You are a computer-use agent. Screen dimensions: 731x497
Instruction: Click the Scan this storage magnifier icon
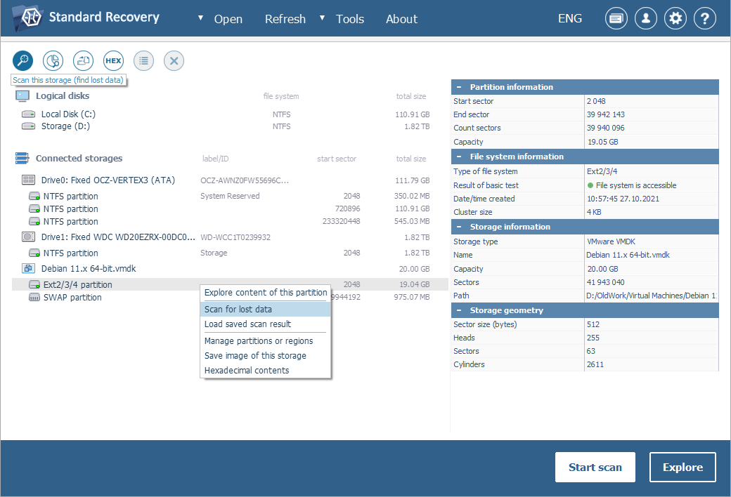point(22,61)
